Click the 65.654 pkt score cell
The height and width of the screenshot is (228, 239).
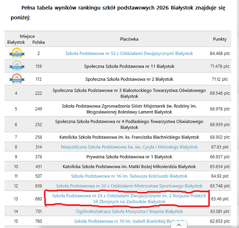tap(220, 167)
